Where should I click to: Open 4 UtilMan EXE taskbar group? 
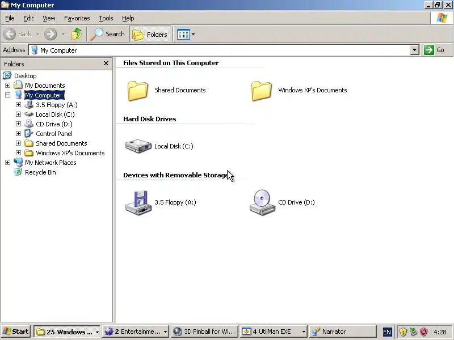click(274, 331)
